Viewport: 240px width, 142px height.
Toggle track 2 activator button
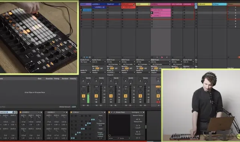(96, 96)
